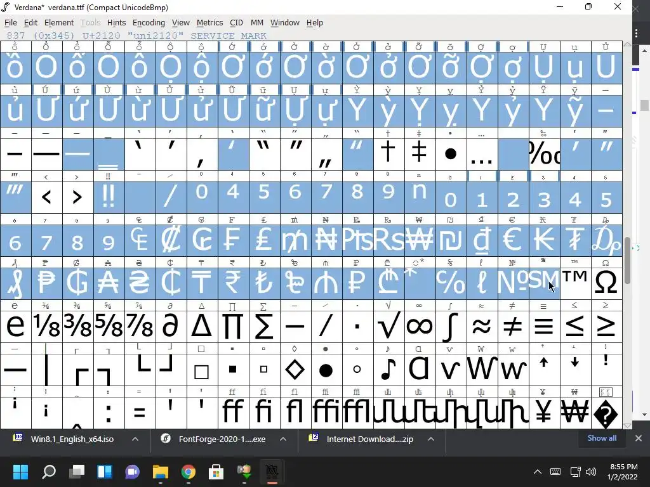
Task: Select the lozenge ◊ glyph cell
Action: coord(295,370)
